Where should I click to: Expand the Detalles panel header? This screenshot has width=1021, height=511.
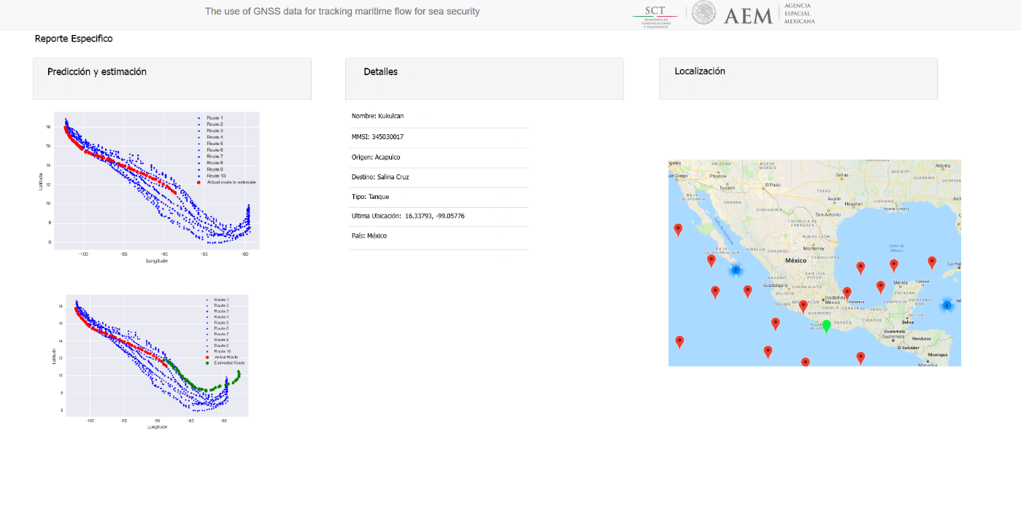[380, 71]
